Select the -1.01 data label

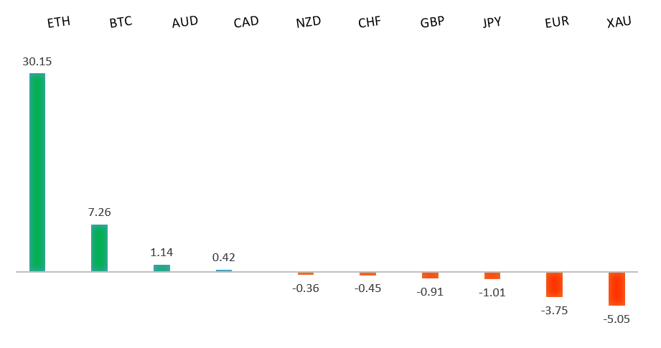tap(492, 292)
